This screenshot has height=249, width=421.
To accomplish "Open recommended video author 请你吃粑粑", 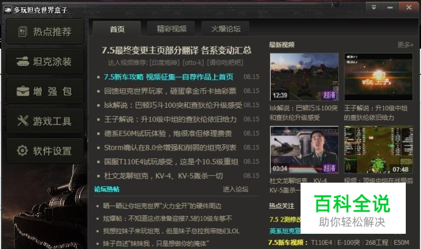I will (x=225, y=63).
